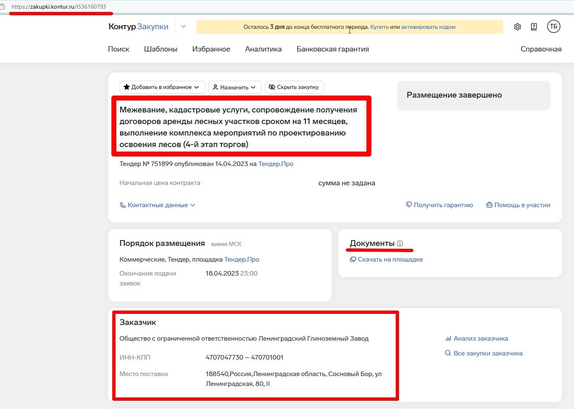Image resolution: width=574 pixels, height=409 pixels.
Task: Click the Контур Закупки logo
Action: pyautogui.click(x=138, y=27)
